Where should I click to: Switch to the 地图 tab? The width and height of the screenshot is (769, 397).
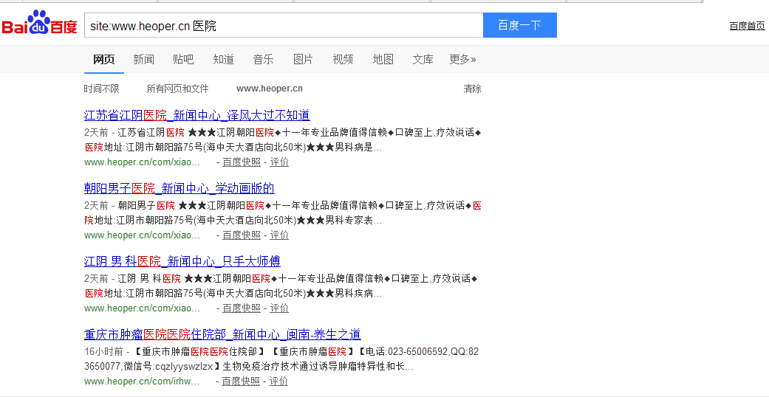(x=383, y=59)
